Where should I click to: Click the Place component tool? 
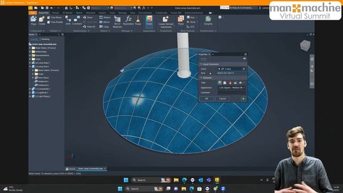coord(33,20)
